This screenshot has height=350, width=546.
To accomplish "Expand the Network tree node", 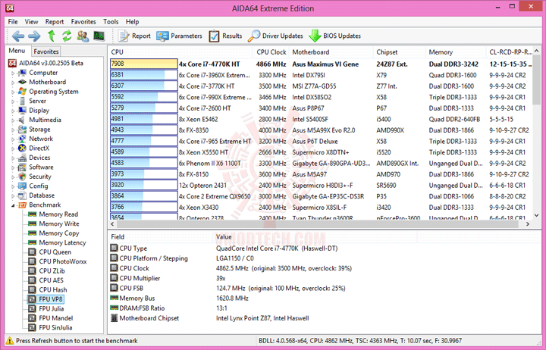I will (13, 139).
